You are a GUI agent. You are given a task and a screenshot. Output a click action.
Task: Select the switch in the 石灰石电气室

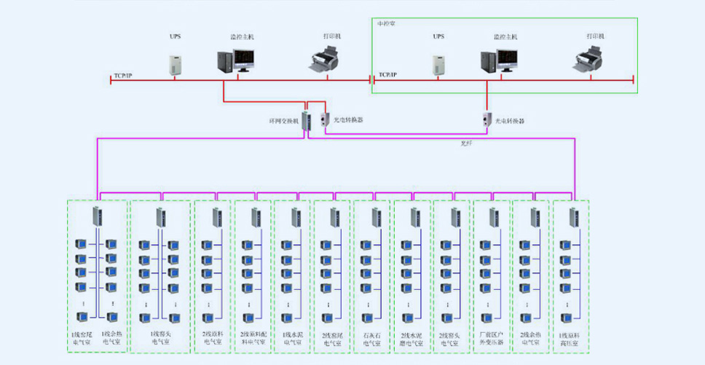click(376, 217)
